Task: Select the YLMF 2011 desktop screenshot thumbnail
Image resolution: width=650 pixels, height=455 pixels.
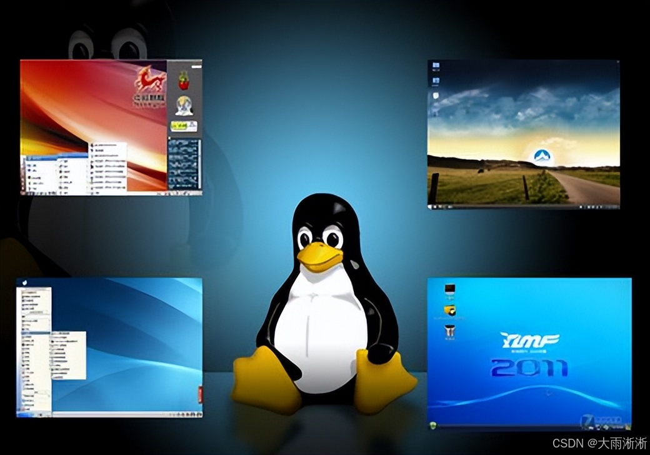Action: pyautogui.click(x=529, y=354)
